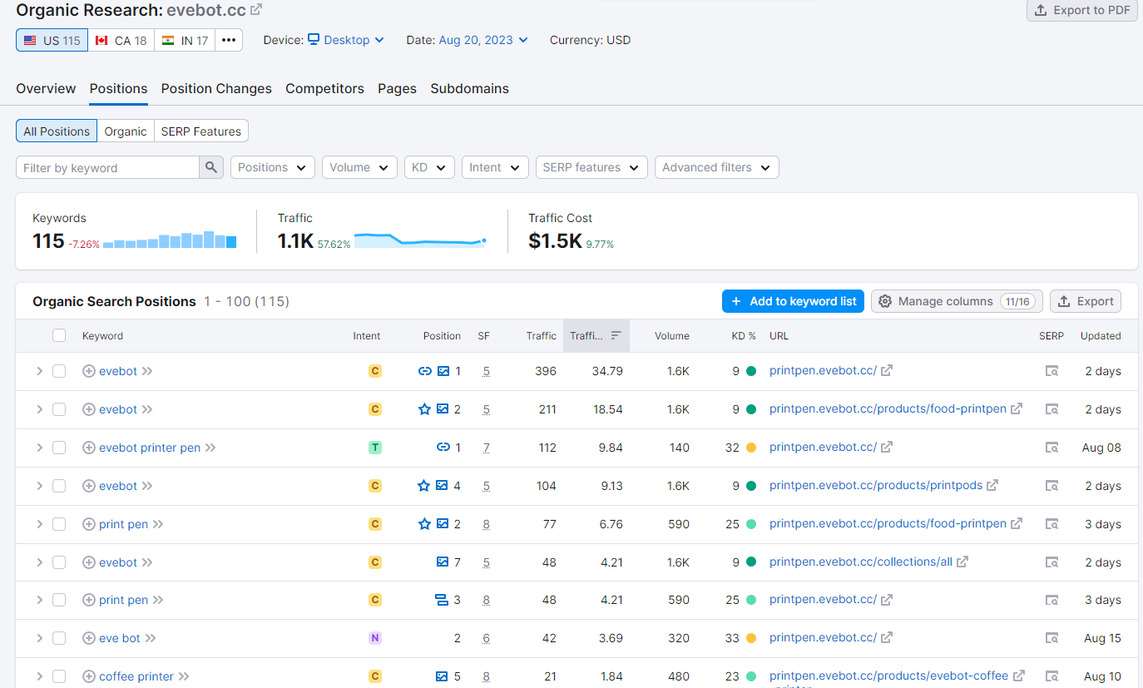Screen dimensions: 1143x688
Task: Click the magnifier search button in keyword filter
Action: (211, 167)
